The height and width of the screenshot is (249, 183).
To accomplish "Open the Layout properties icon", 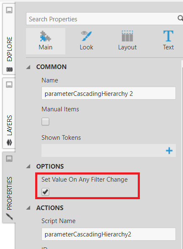I will click(127, 36).
